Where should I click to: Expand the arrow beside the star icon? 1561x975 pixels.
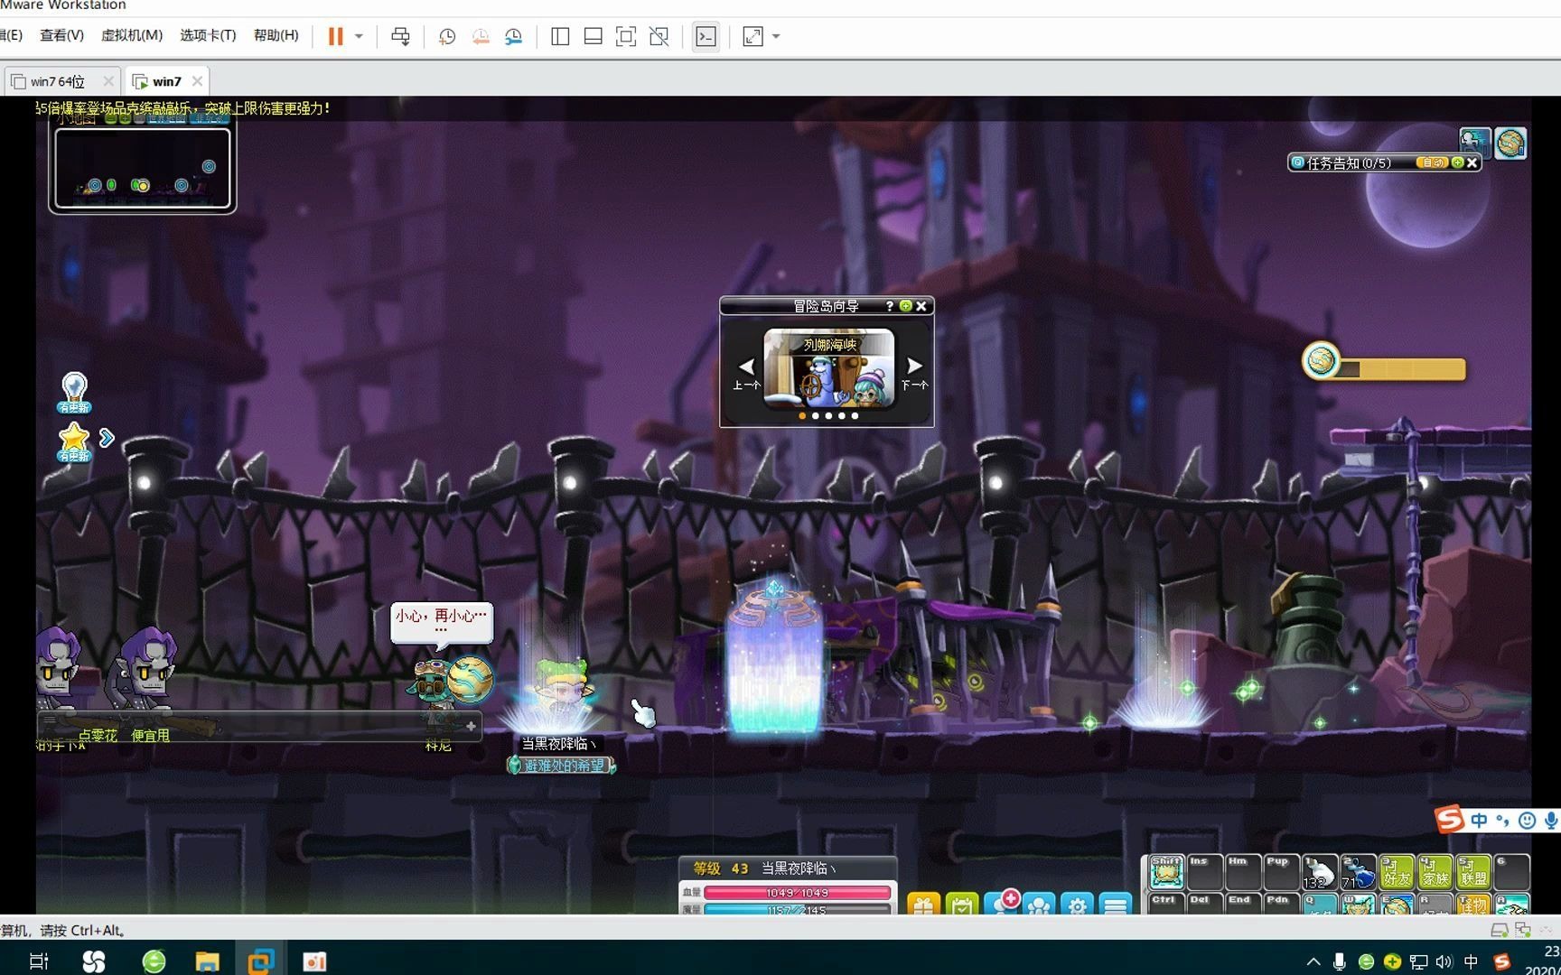tap(107, 438)
